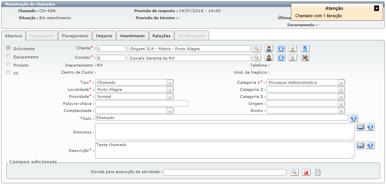The height and width of the screenshot is (184, 386).
Task: Click the magnifier search icon beside Cliente
Action: click(256, 49)
